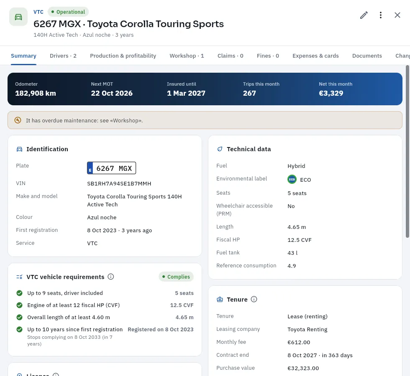The height and width of the screenshot is (376, 410).
Task: Click the green check for seats requirement
Action: [x=19, y=293]
